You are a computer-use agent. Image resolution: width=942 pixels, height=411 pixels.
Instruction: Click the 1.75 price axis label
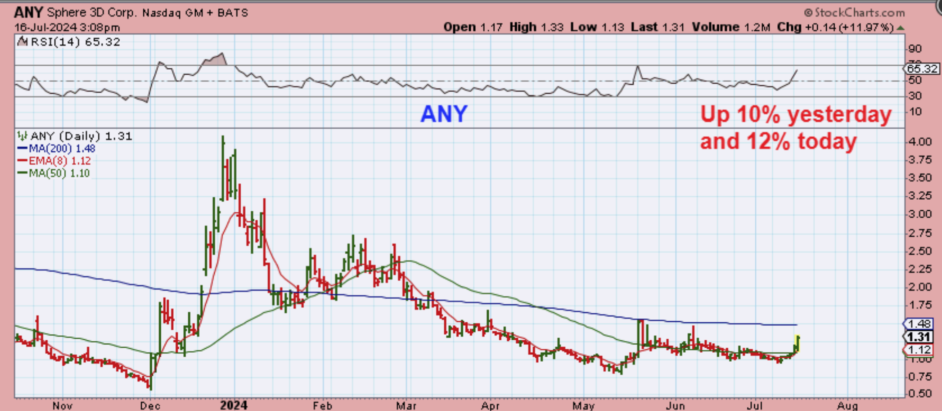919,305
